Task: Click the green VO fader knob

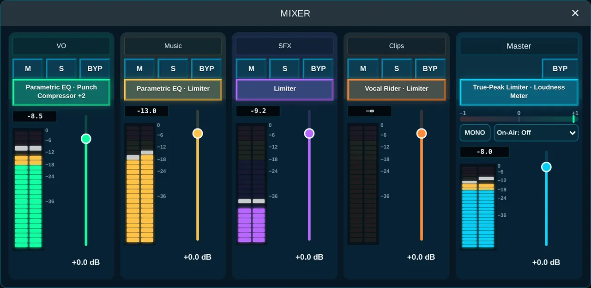Action: [86, 139]
